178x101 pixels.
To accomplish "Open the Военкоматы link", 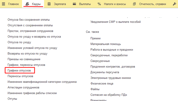I will tap(99, 100).
